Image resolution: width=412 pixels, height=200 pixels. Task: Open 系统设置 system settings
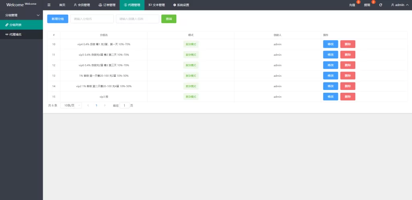click(181, 5)
